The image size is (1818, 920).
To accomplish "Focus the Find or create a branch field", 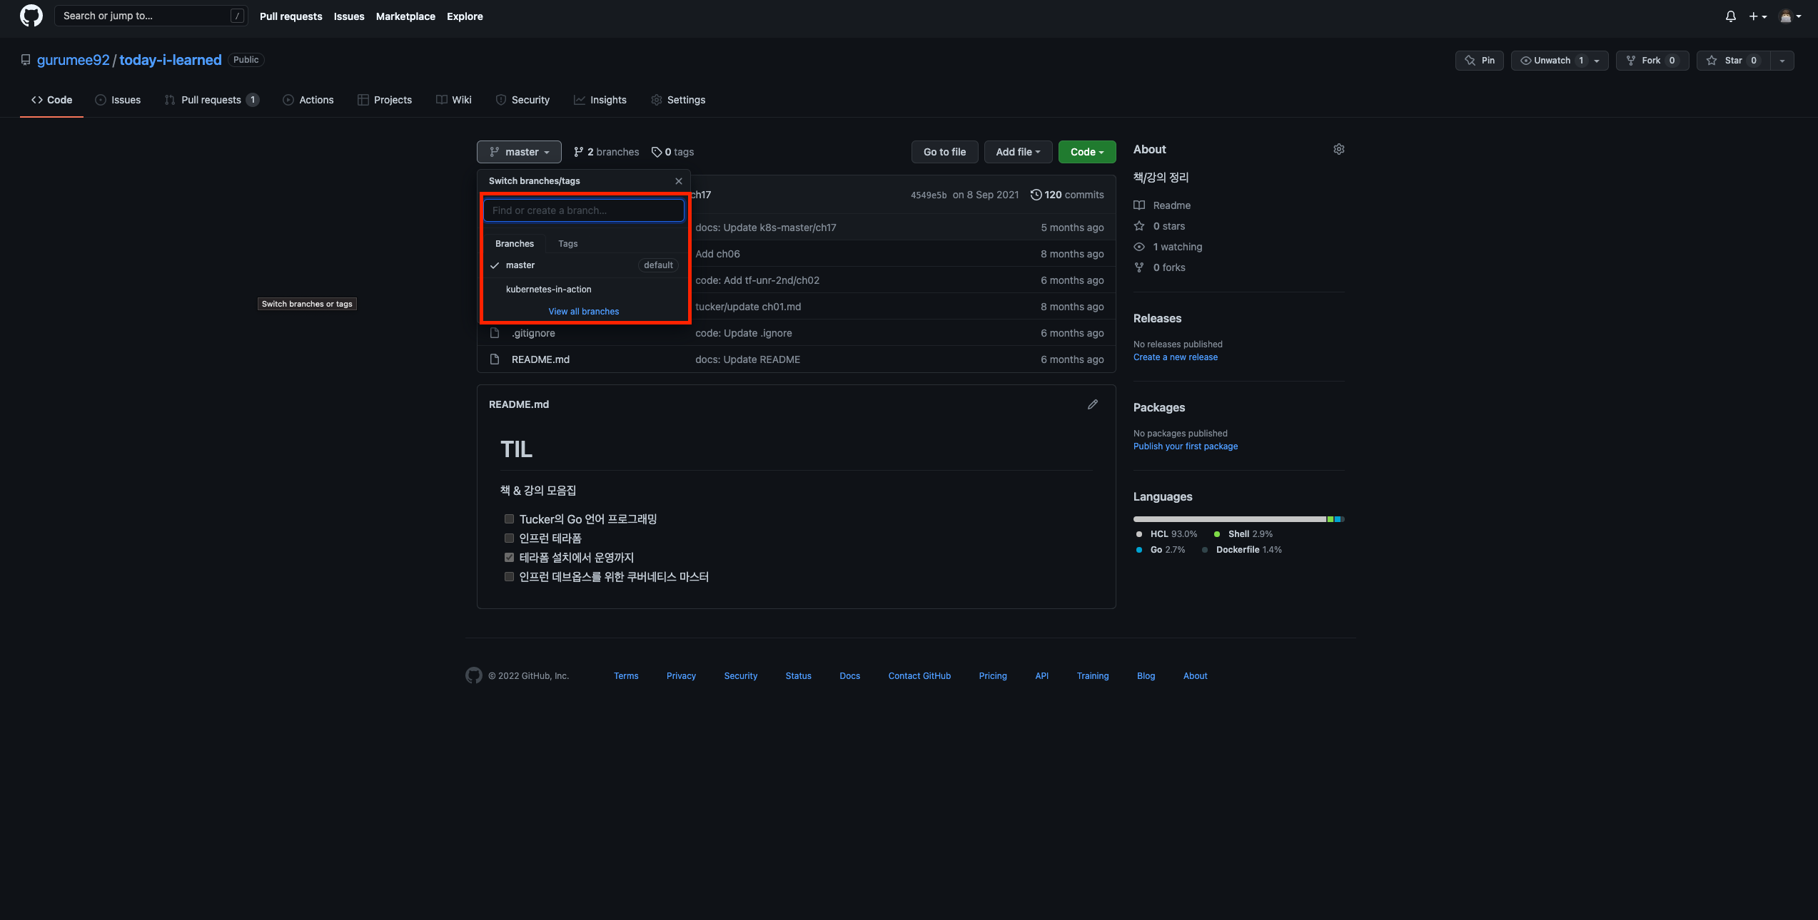I will click(x=583, y=210).
